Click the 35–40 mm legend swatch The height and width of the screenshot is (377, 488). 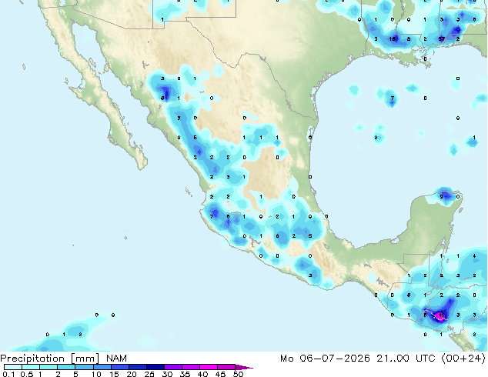190,367
